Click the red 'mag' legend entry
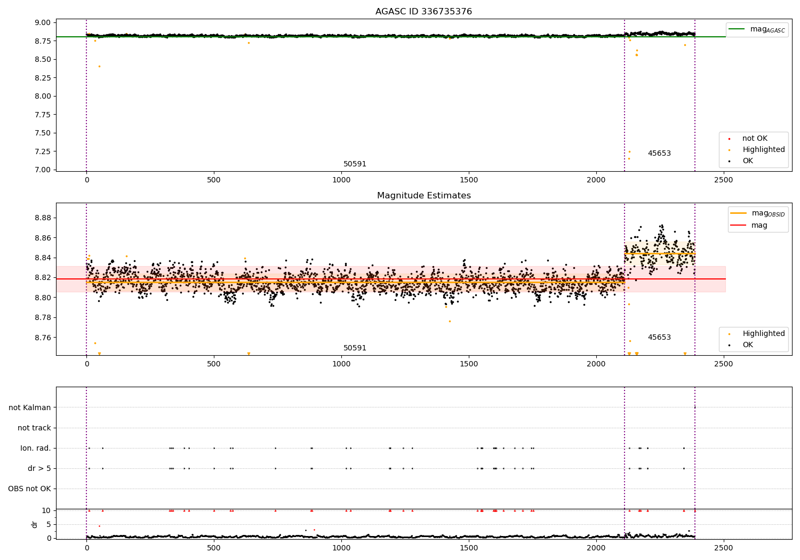 [749, 226]
